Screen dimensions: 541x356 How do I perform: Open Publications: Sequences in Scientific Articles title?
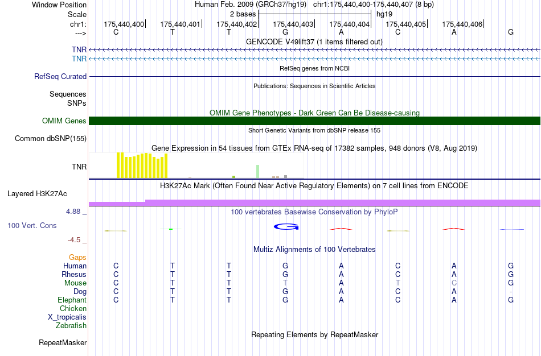point(314,86)
